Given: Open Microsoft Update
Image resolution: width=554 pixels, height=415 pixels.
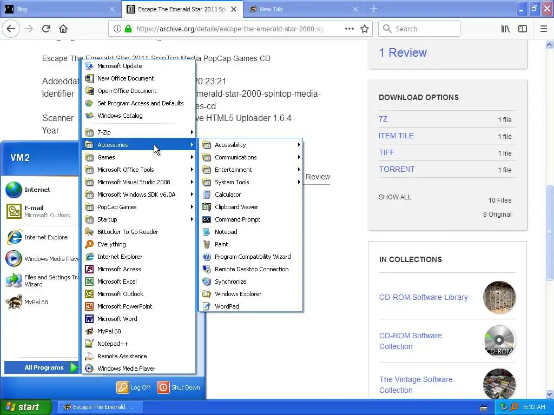Looking at the screenshot, I should (138, 66).
